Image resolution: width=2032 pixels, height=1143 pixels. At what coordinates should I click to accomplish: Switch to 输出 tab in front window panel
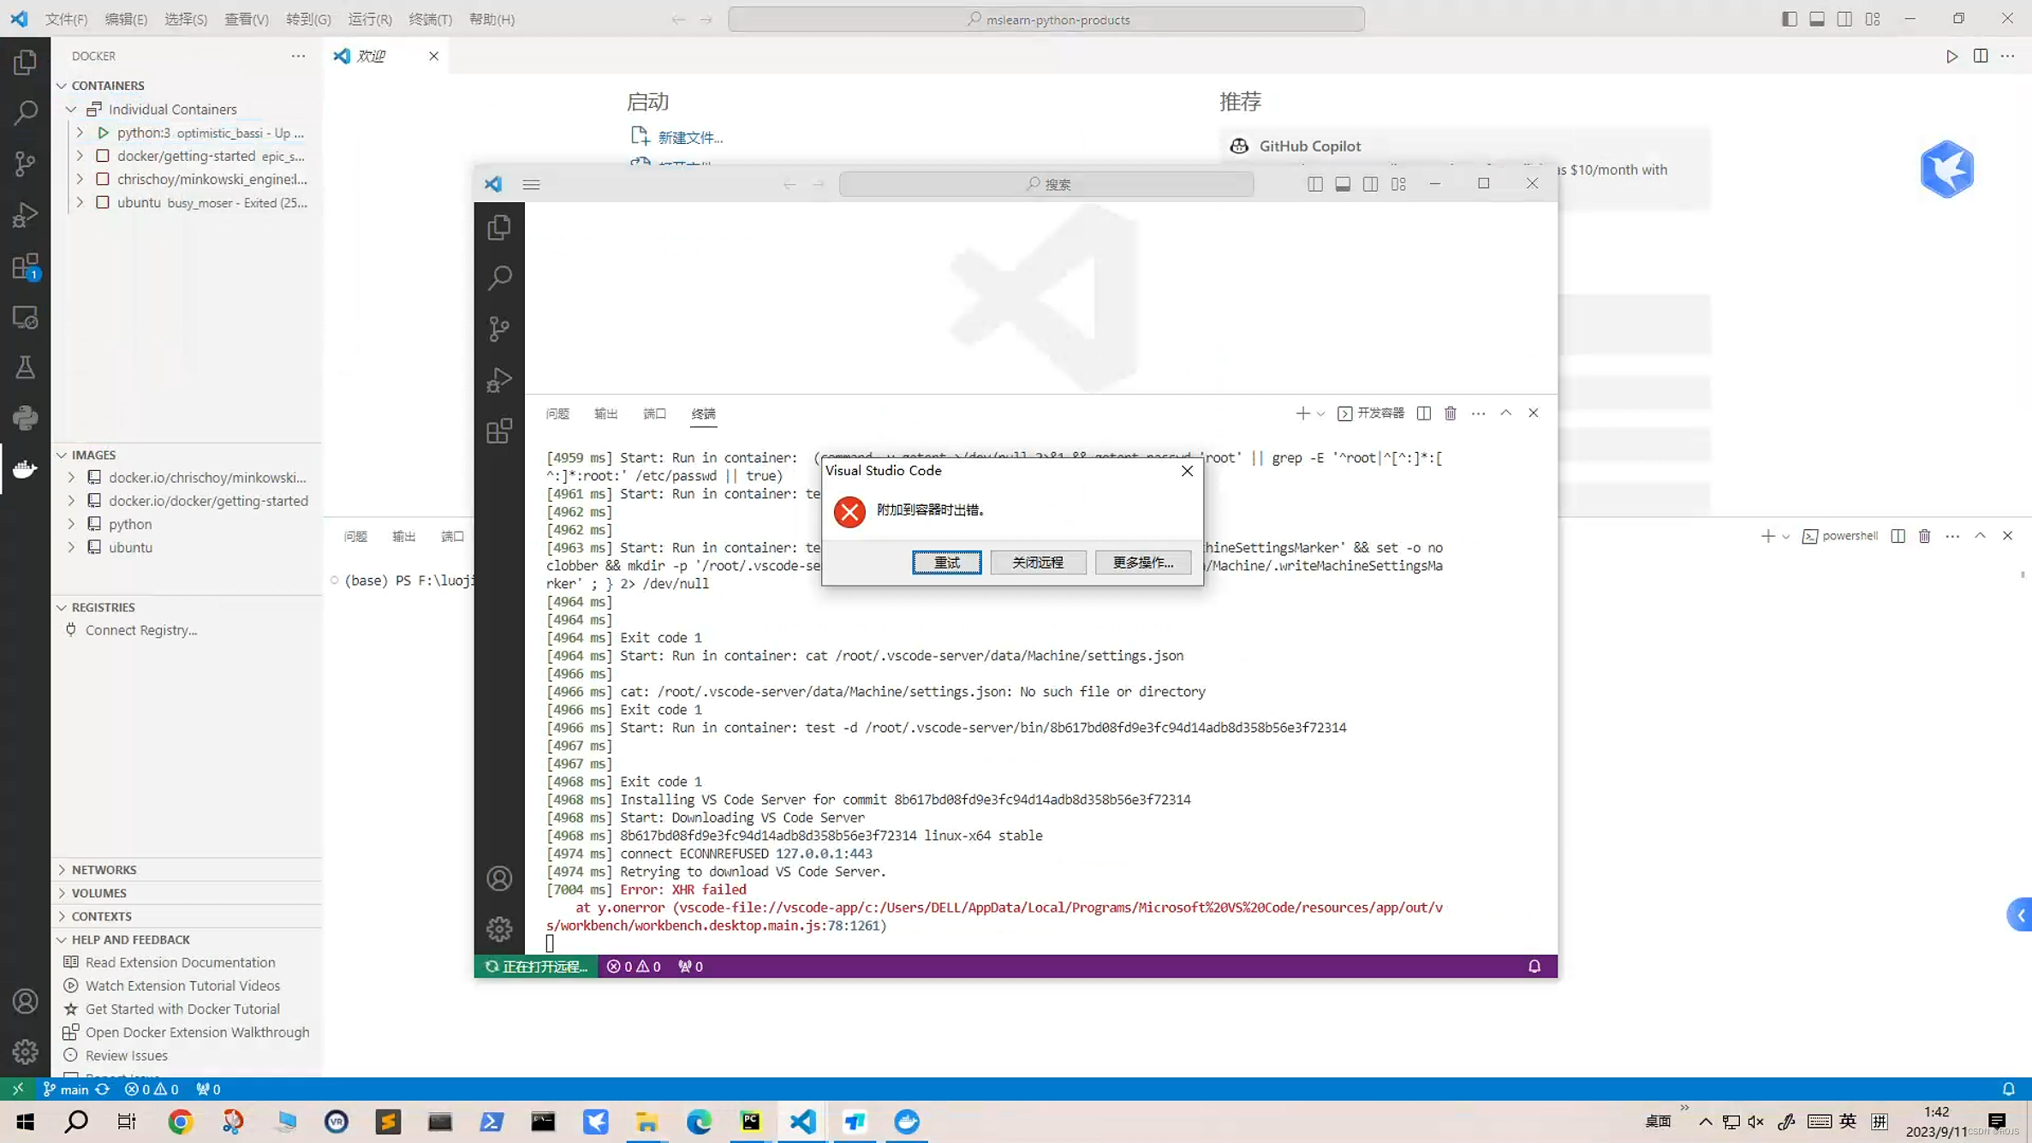(605, 414)
